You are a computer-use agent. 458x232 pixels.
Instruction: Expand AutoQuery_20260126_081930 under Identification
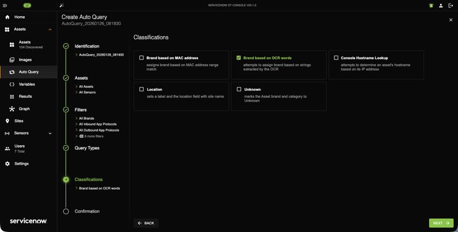(x=99, y=54)
